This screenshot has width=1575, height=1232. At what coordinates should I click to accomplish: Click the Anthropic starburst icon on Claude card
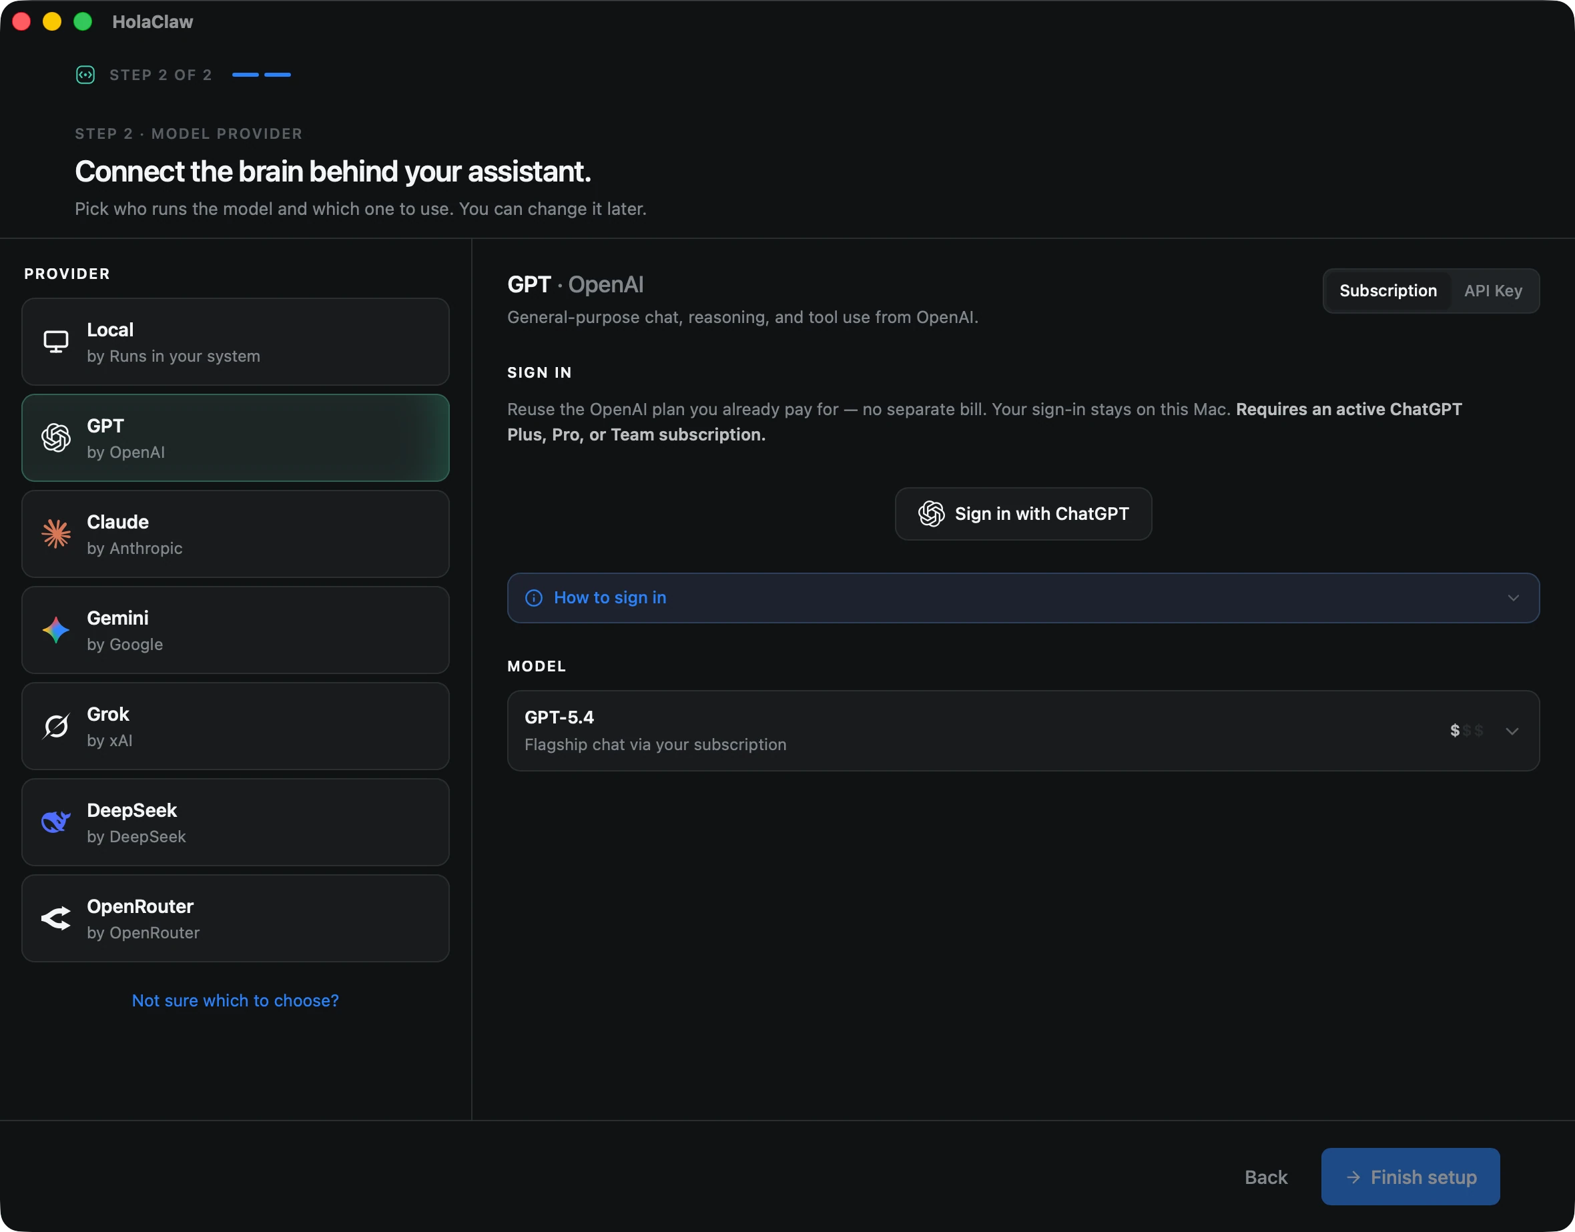click(x=55, y=534)
